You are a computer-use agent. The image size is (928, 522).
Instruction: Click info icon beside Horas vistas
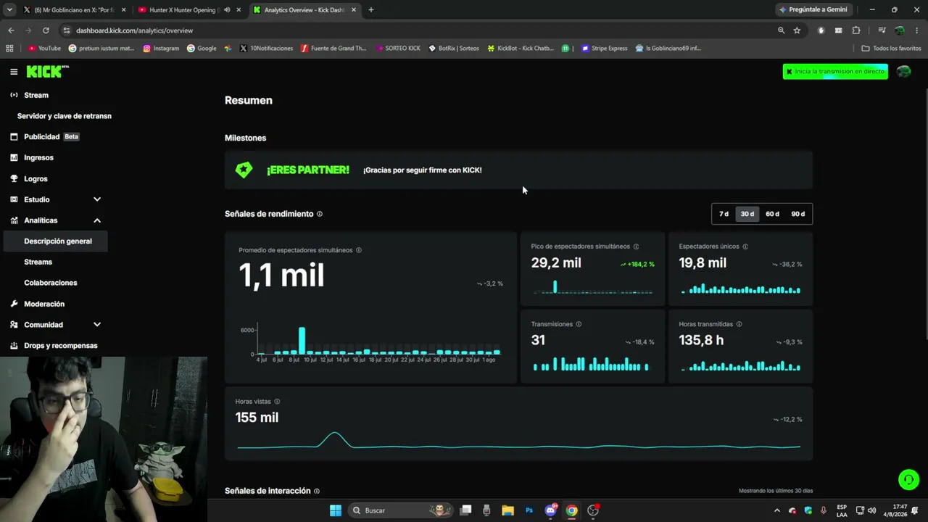click(277, 402)
